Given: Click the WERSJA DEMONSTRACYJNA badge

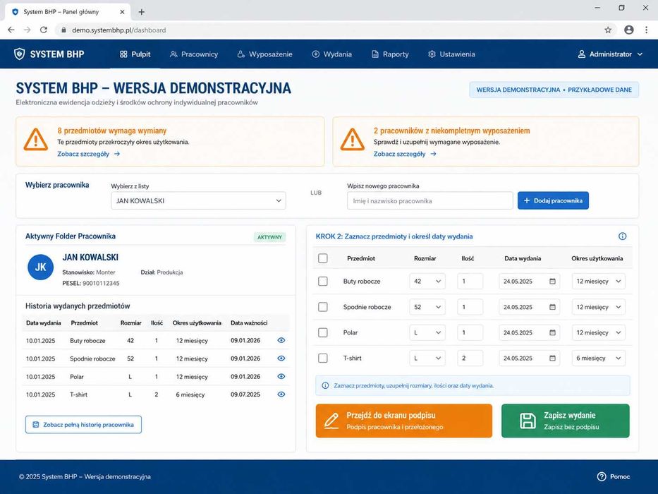Looking at the screenshot, I should (554, 90).
